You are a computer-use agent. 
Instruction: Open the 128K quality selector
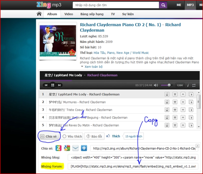180,86
